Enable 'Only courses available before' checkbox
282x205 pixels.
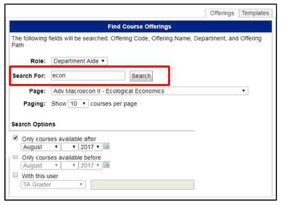tap(16, 157)
